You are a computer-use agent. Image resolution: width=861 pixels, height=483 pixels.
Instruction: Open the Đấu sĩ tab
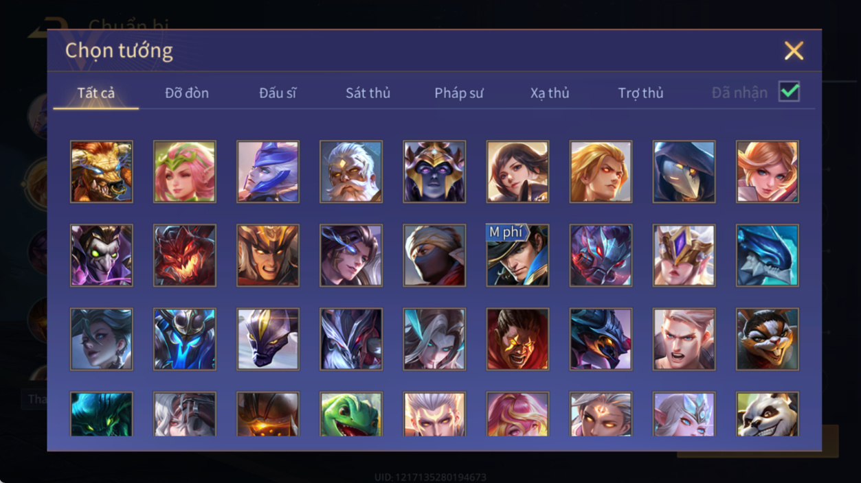pos(278,93)
